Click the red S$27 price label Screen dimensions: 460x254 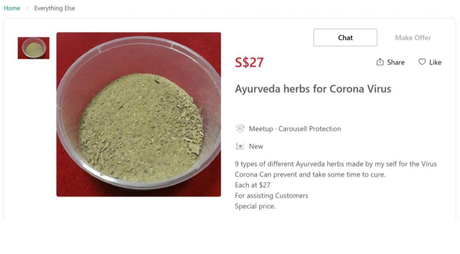click(249, 62)
